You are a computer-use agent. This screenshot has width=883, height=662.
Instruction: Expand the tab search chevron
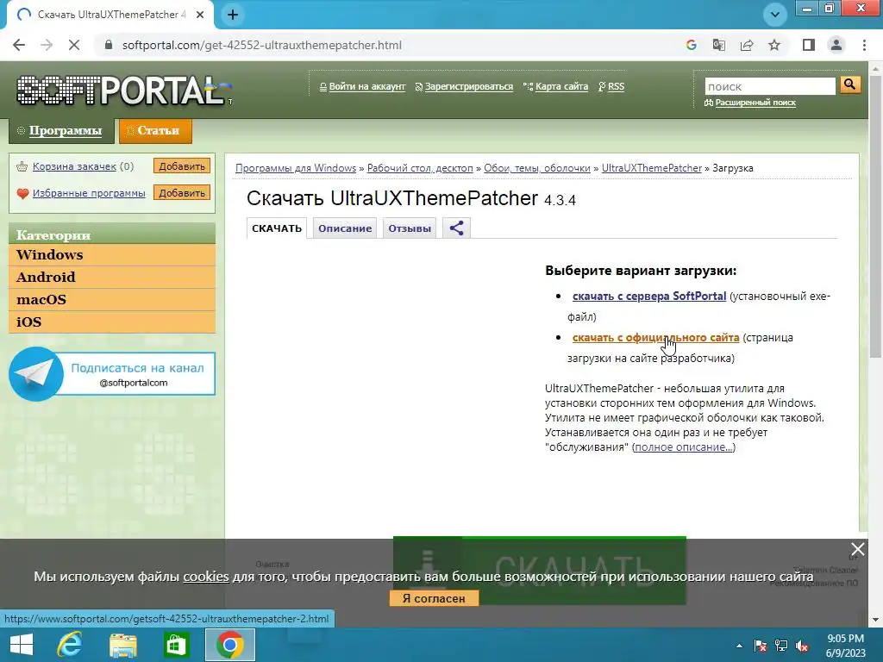pyautogui.click(x=775, y=15)
